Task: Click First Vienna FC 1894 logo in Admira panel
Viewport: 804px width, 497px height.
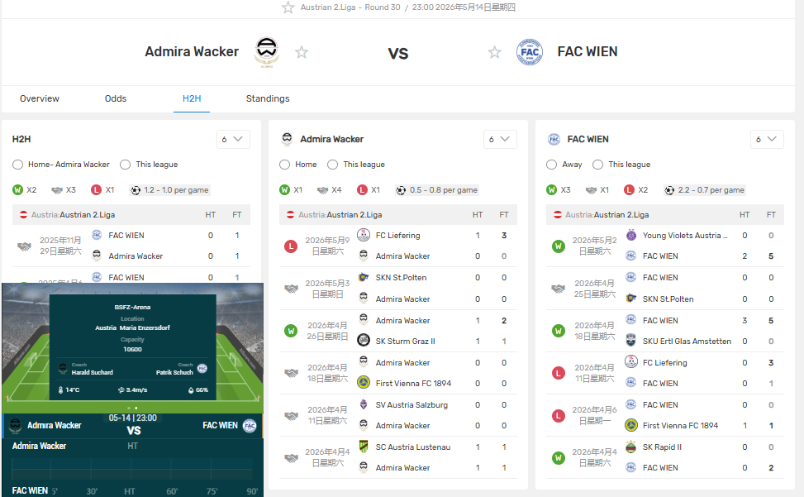Action: (364, 383)
